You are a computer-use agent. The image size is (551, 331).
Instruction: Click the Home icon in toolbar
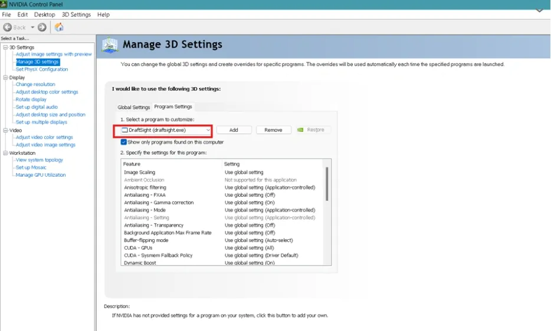click(x=59, y=27)
